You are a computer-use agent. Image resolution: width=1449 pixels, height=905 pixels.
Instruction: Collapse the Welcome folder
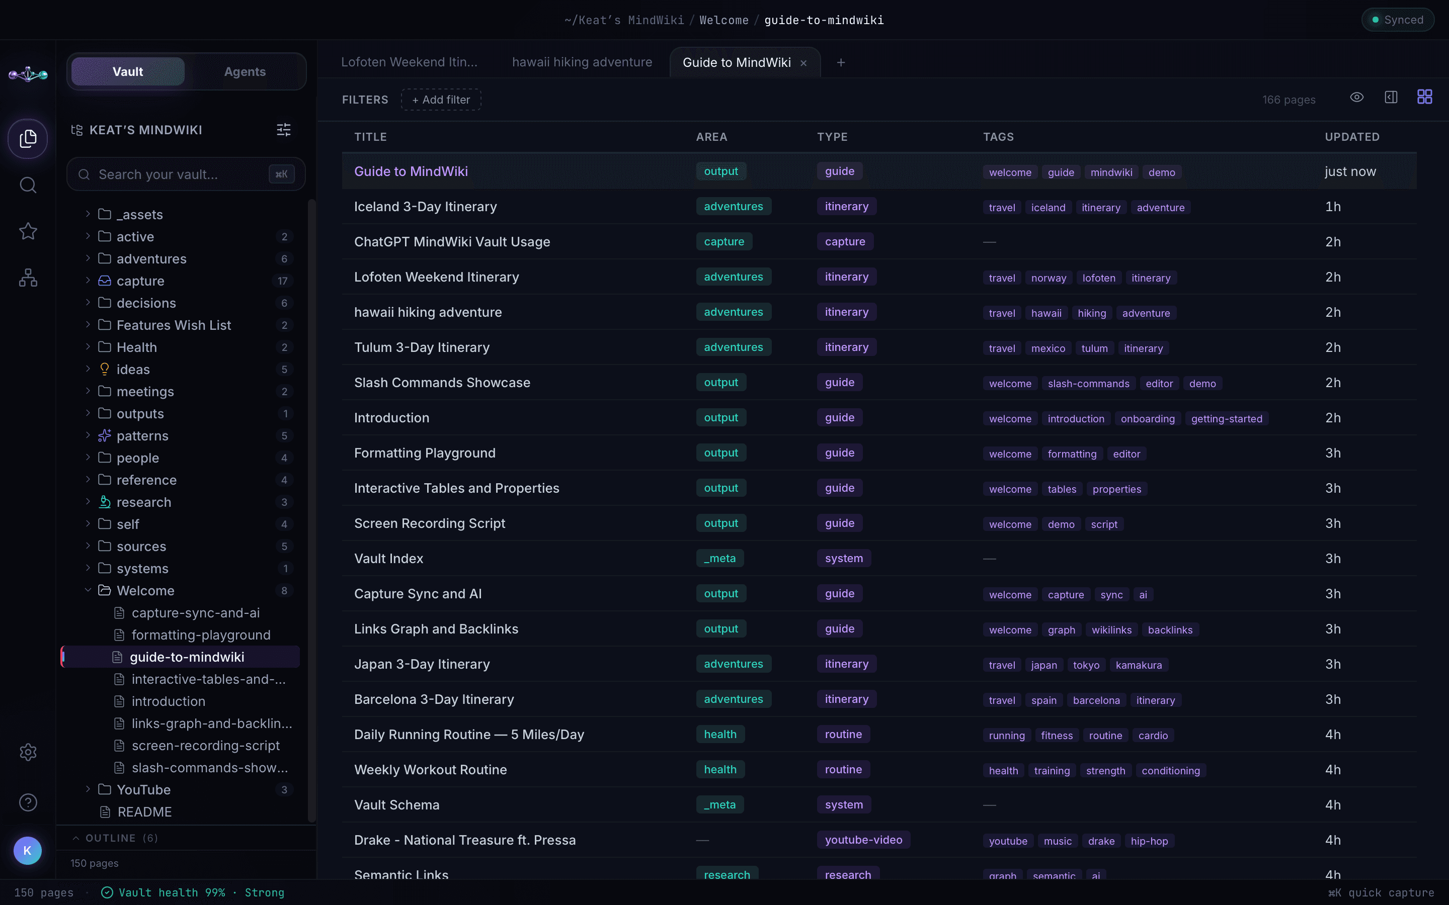click(x=88, y=590)
